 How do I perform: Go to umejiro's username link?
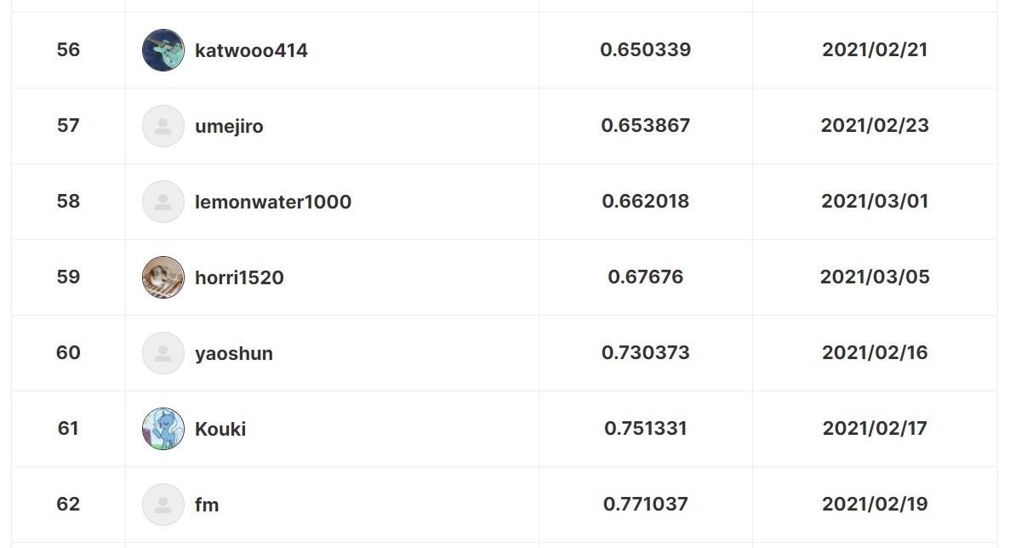tap(229, 126)
